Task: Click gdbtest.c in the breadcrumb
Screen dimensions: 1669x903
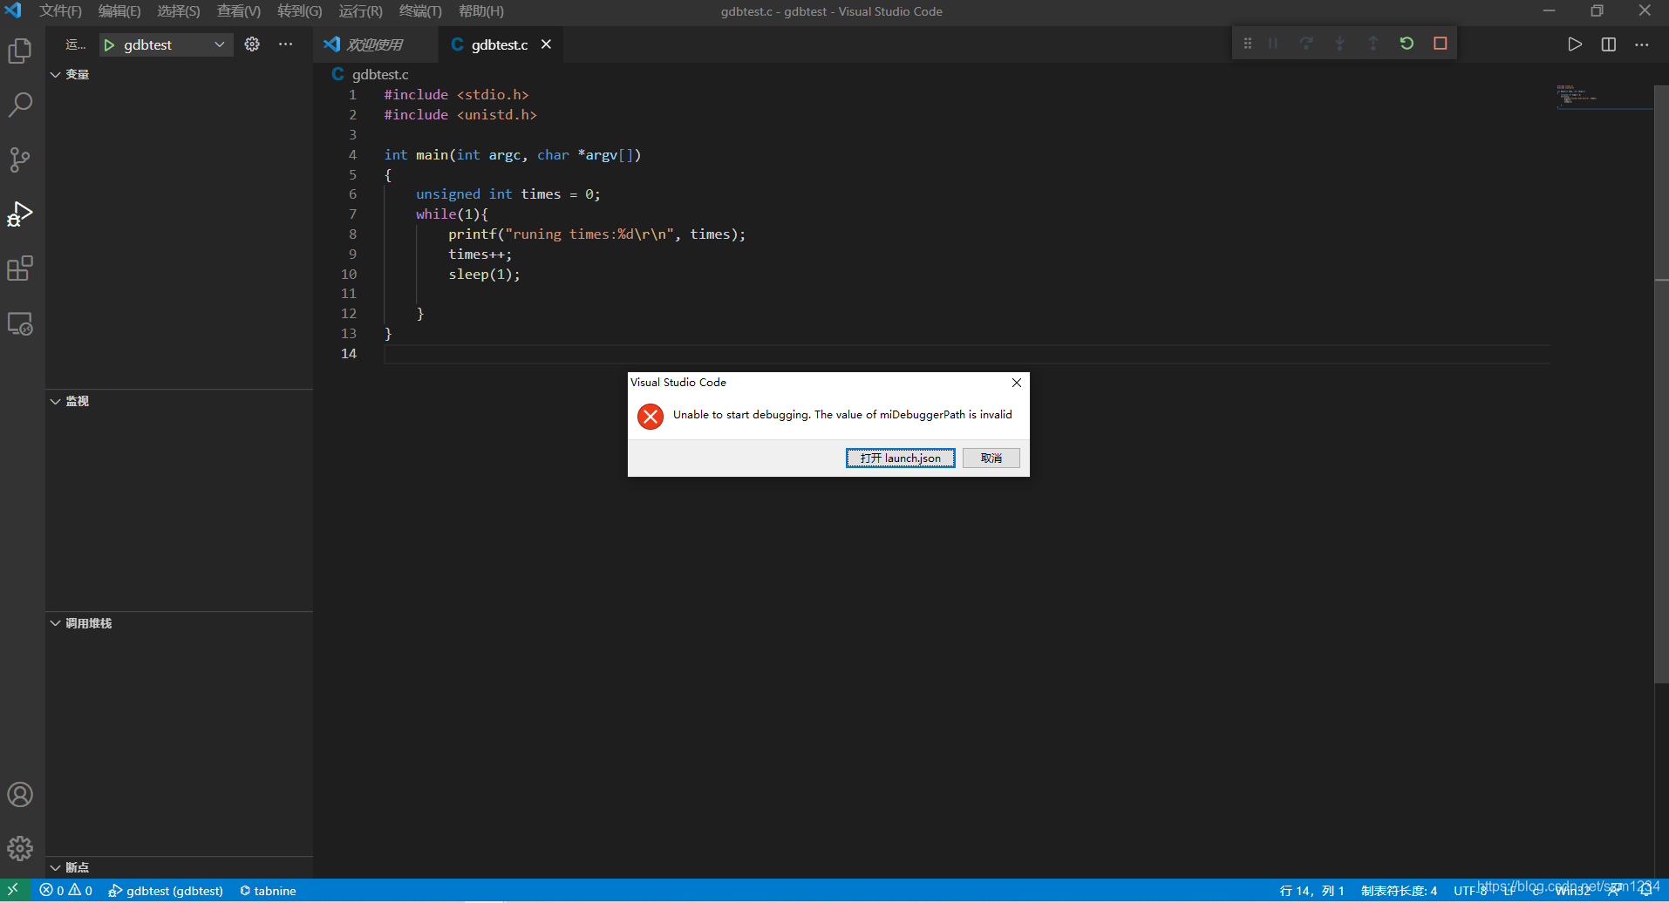Action: pos(380,75)
